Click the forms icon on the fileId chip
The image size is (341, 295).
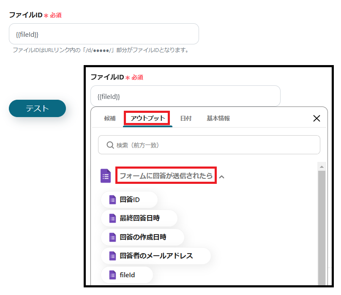(112, 275)
